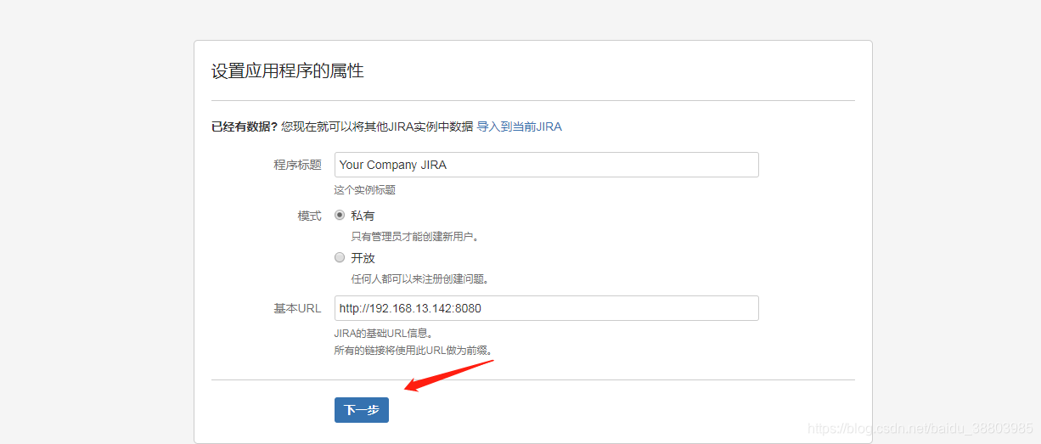Screen dimensions: 1041x444
Task: Click the 模式 field label
Action: [x=309, y=216]
